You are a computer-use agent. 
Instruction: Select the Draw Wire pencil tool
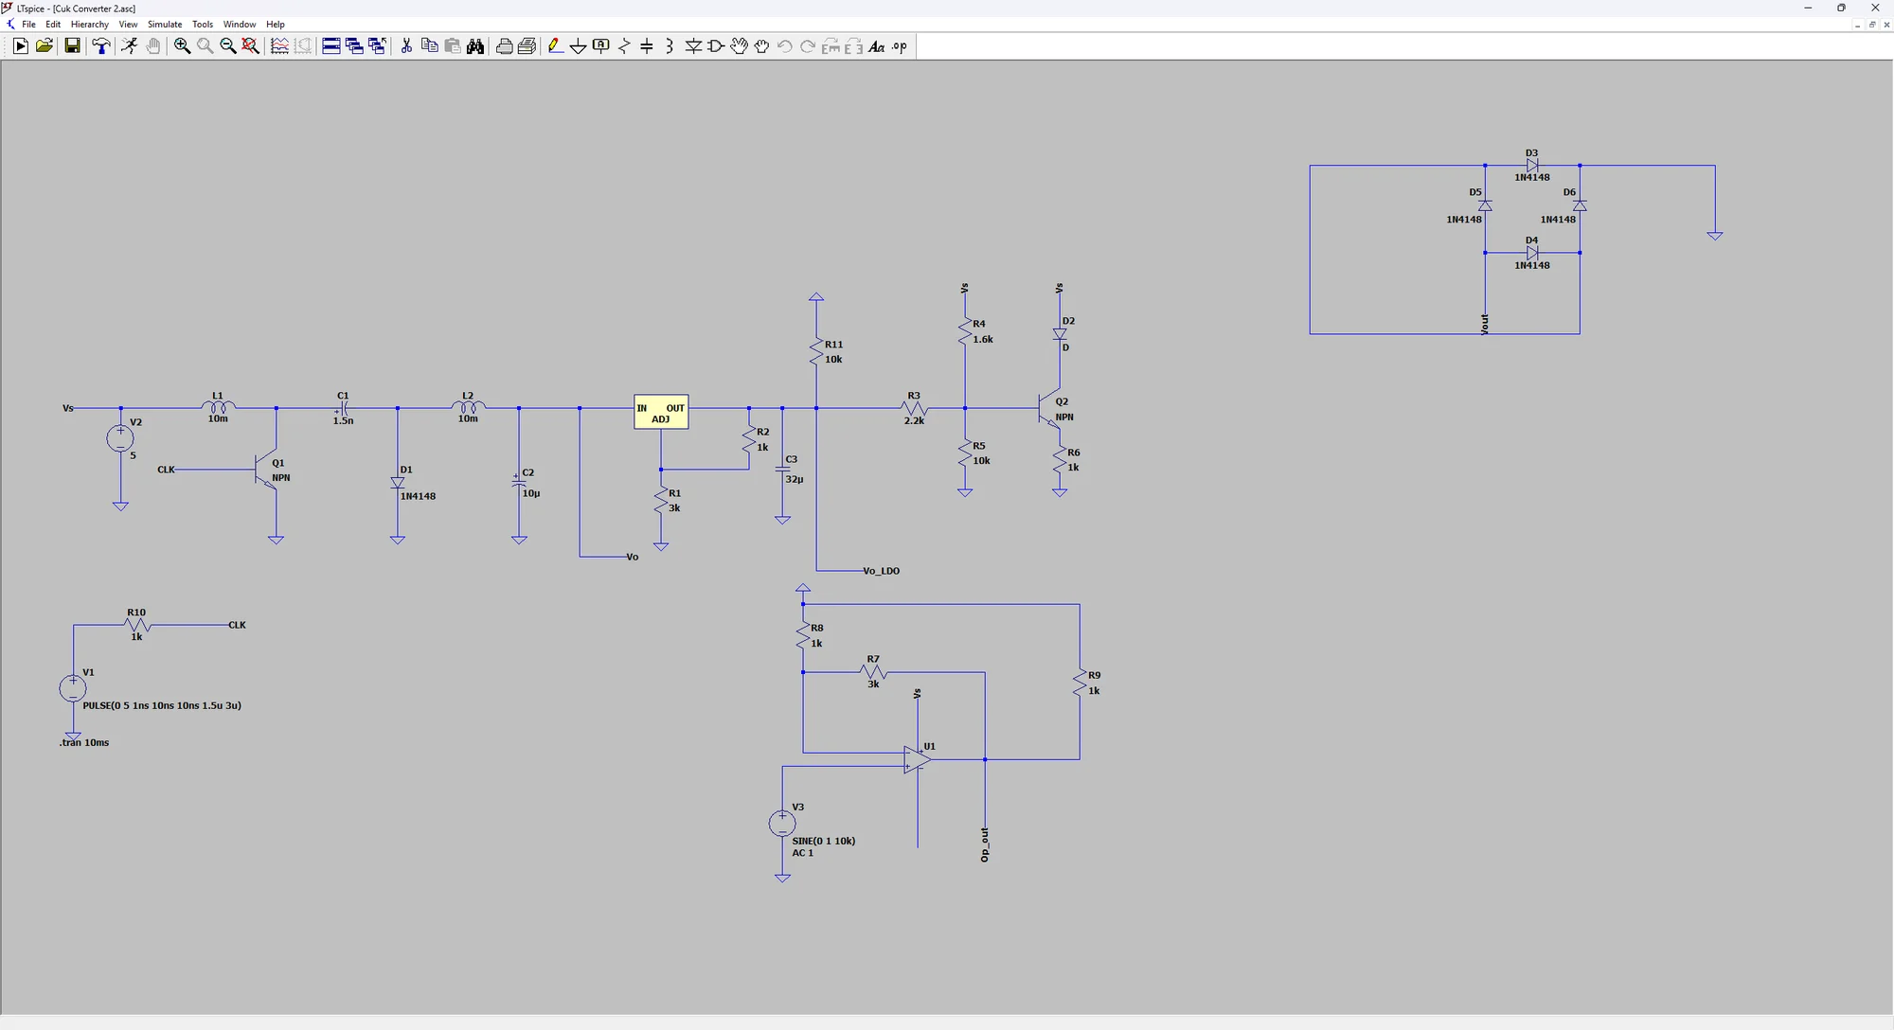[555, 46]
